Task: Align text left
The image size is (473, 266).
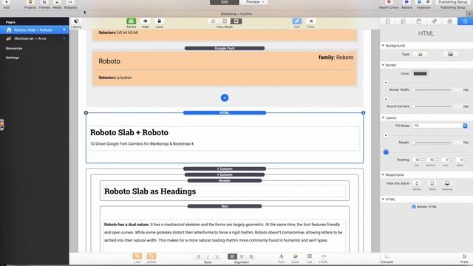Action: (232, 256)
